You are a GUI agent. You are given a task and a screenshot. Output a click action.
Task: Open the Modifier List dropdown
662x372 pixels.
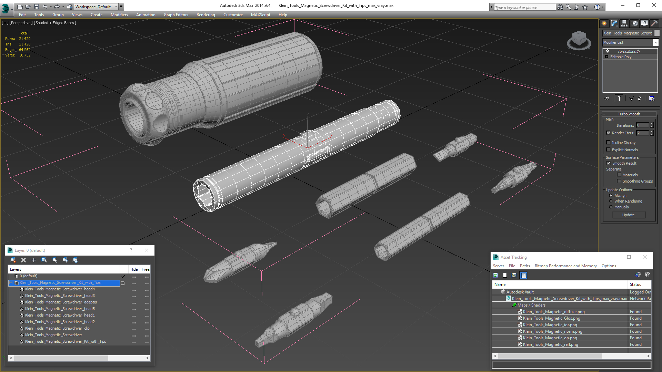[655, 42]
